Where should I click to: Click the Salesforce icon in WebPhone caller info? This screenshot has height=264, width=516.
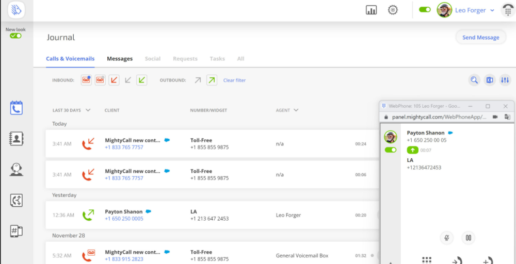(450, 133)
